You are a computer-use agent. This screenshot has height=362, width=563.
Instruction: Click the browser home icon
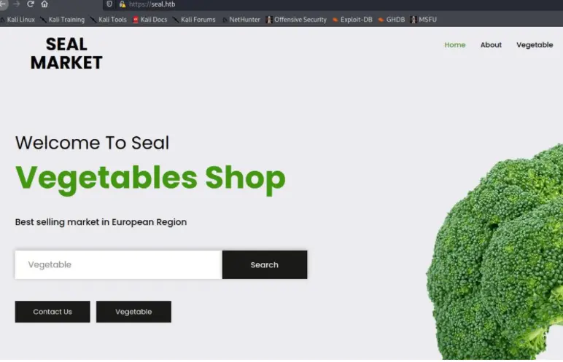click(44, 4)
